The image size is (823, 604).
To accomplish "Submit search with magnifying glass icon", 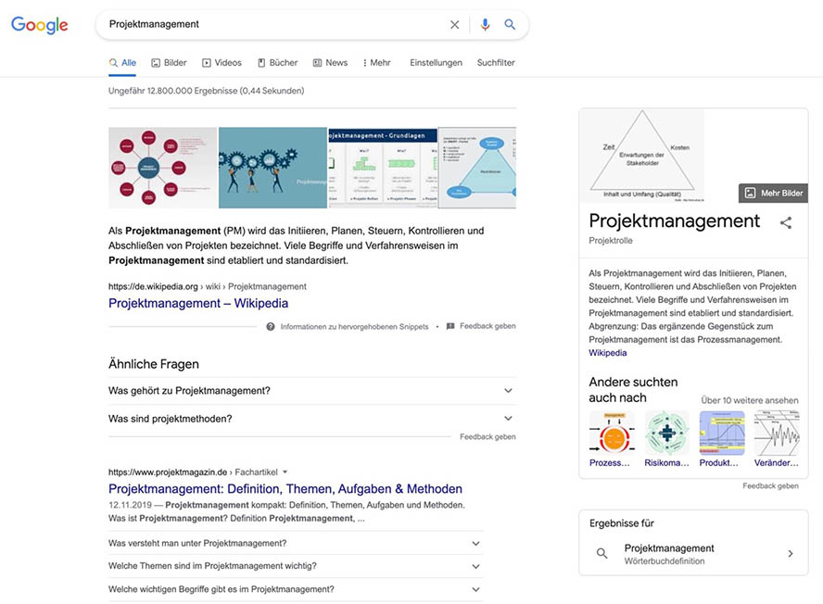I will click(510, 24).
